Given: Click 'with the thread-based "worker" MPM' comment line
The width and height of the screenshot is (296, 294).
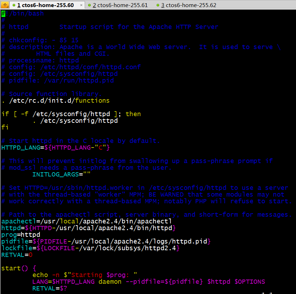Looking at the screenshot, I should pos(143,195).
